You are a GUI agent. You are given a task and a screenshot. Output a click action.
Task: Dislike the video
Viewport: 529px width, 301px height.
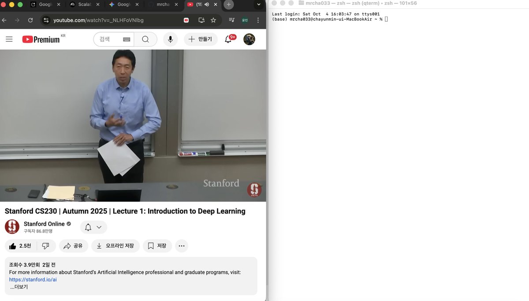pyautogui.click(x=46, y=246)
